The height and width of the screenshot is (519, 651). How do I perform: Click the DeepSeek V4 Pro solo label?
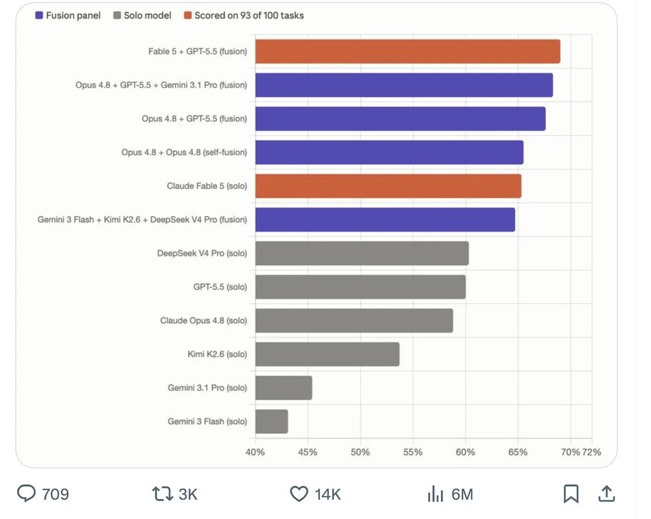click(x=202, y=253)
